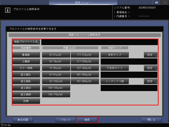Select weight range 81-91g/m2
The height and width of the screenshot is (127, 169).
point(56,75)
